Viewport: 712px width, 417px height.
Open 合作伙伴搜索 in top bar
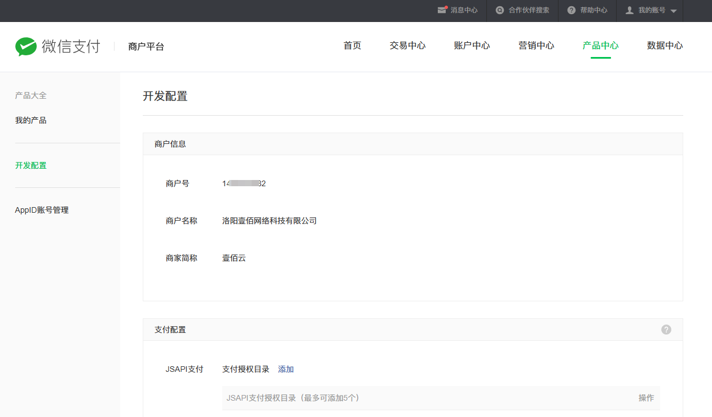tap(529, 10)
